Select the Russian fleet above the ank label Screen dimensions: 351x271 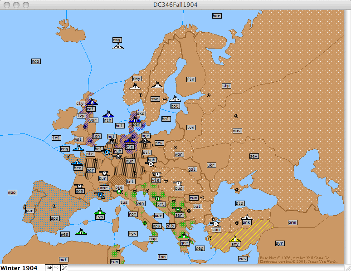pyautogui.click(x=247, y=217)
